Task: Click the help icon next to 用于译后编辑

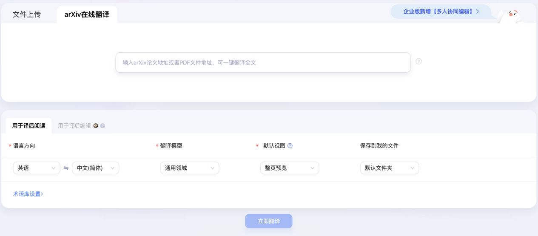Action: 102,126
